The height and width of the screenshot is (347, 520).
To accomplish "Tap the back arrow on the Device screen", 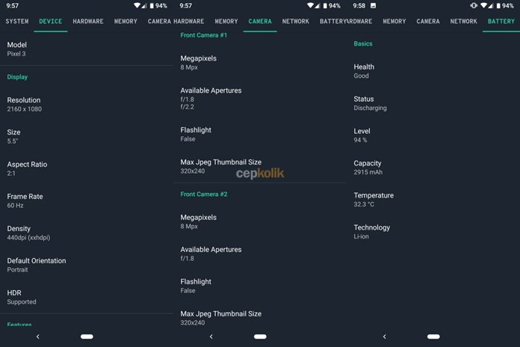I will pyautogui.click(x=38, y=337).
